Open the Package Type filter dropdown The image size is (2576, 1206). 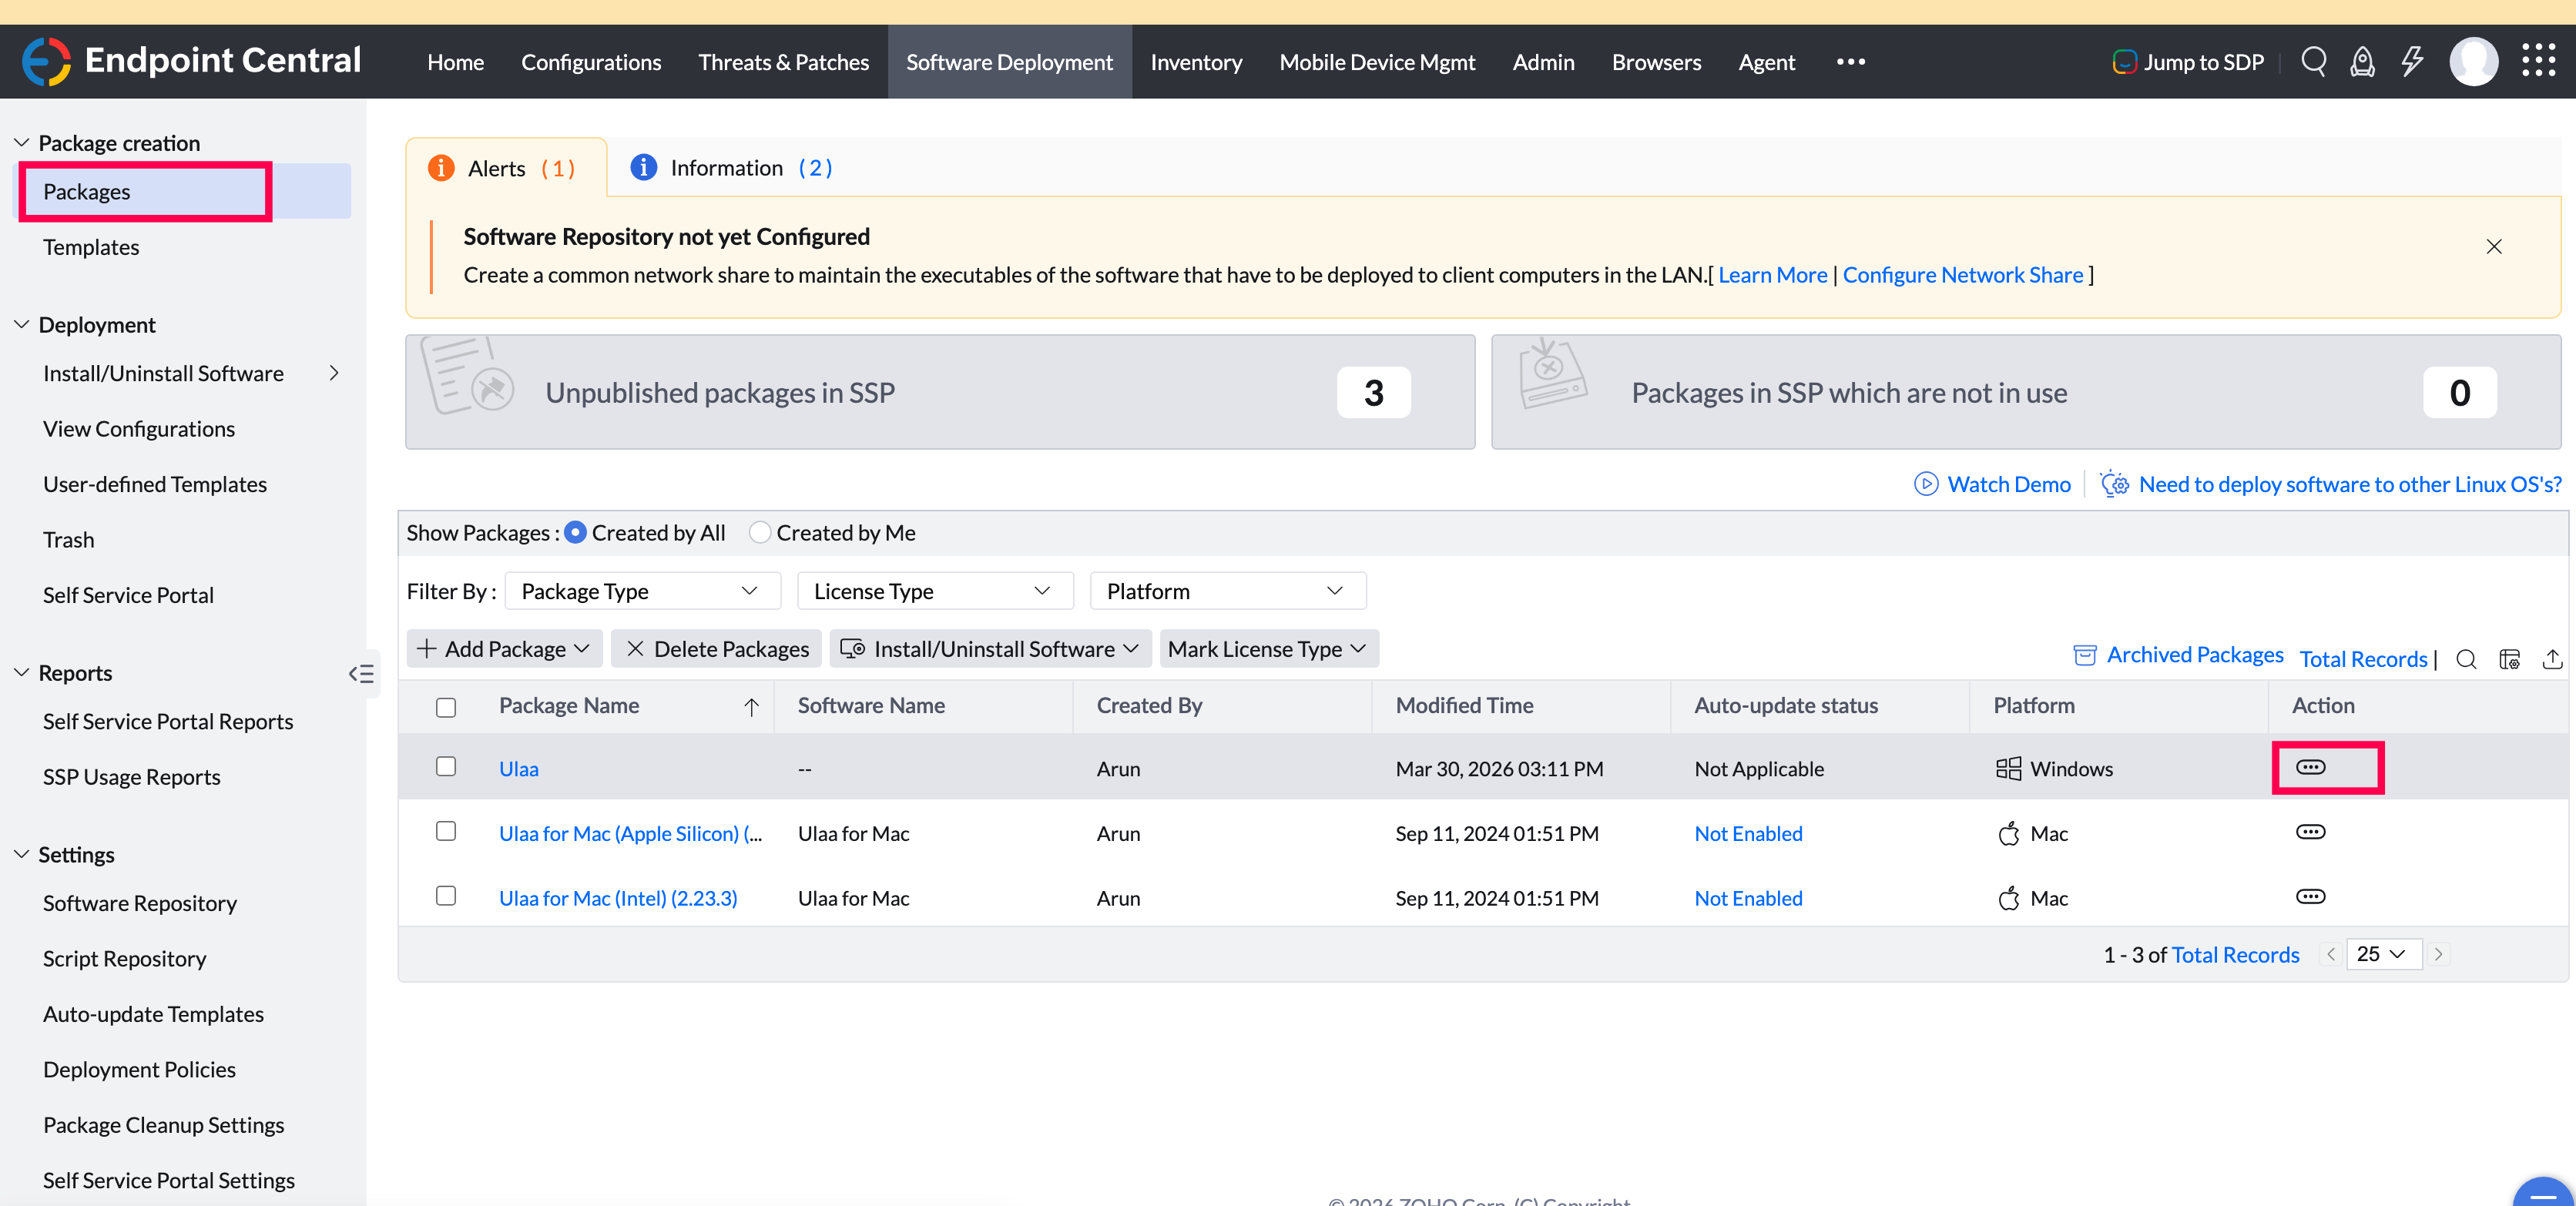641,591
